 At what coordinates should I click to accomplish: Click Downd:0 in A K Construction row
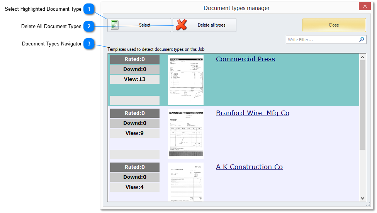(135, 177)
